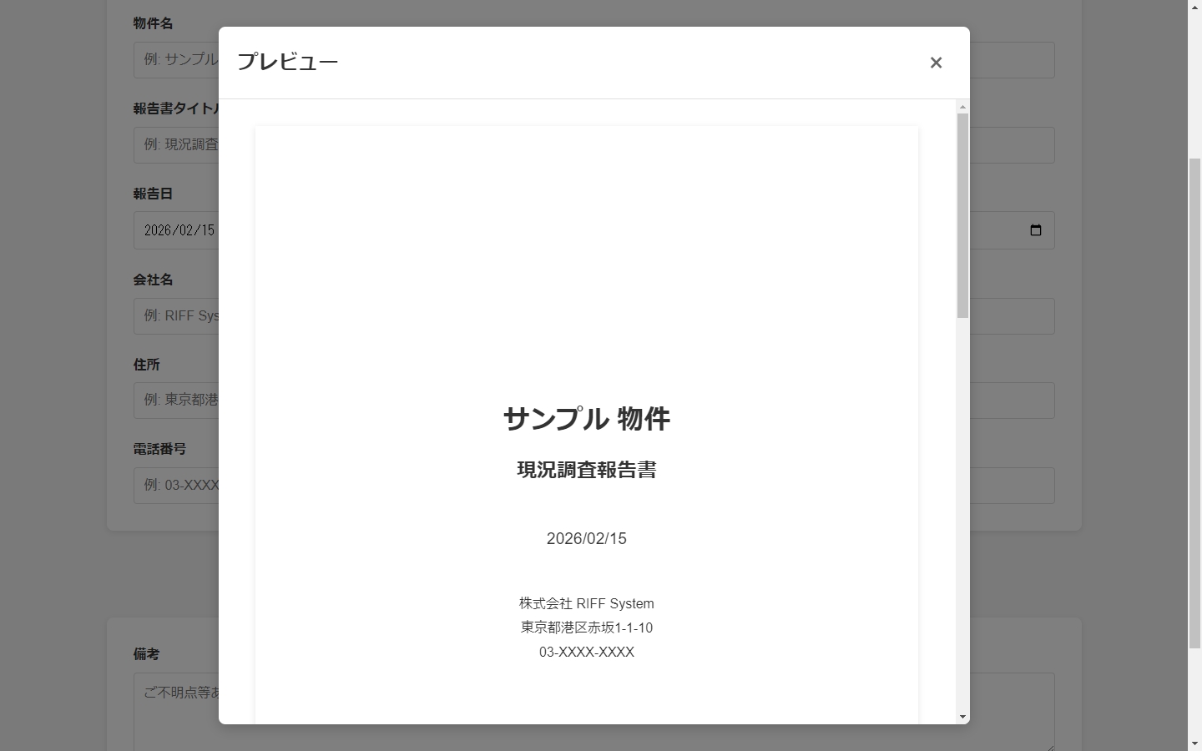Click the プレビュー modal header title
This screenshot has width=1202, height=751.
pyautogui.click(x=288, y=61)
